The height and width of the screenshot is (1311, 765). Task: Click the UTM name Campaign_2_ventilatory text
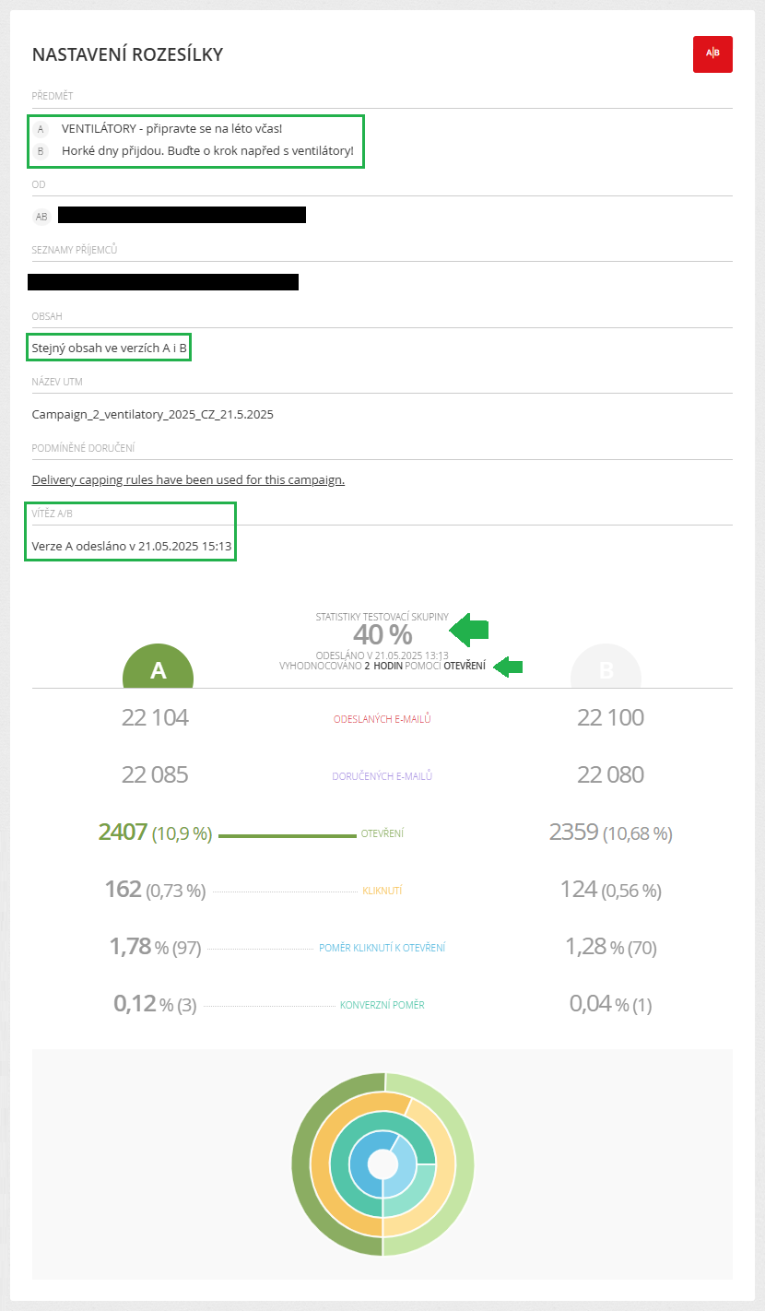coord(153,415)
